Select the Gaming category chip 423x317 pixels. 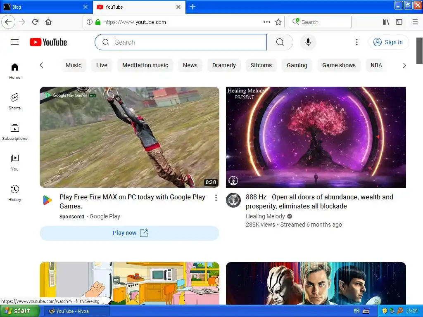coord(297,65)
